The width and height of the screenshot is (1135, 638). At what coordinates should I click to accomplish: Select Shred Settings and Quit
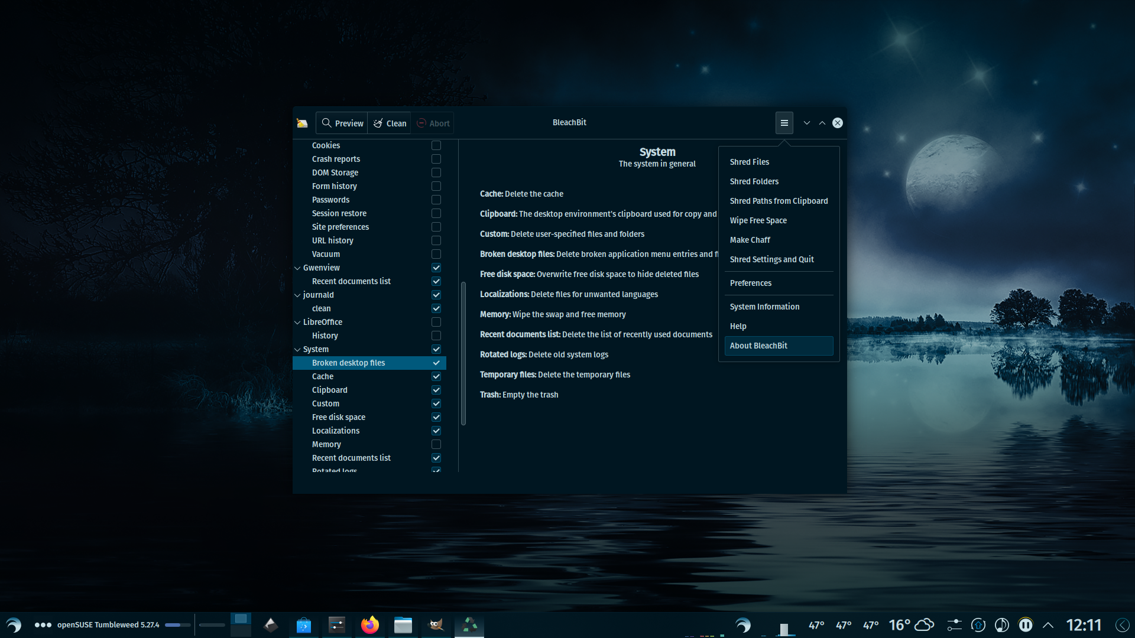pos(779,259)
